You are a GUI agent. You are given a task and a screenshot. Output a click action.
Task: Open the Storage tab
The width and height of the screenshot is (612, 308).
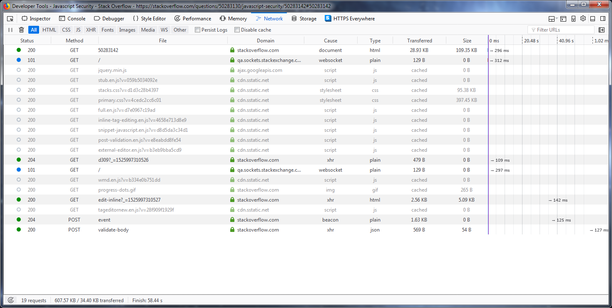tap(304, 19)
